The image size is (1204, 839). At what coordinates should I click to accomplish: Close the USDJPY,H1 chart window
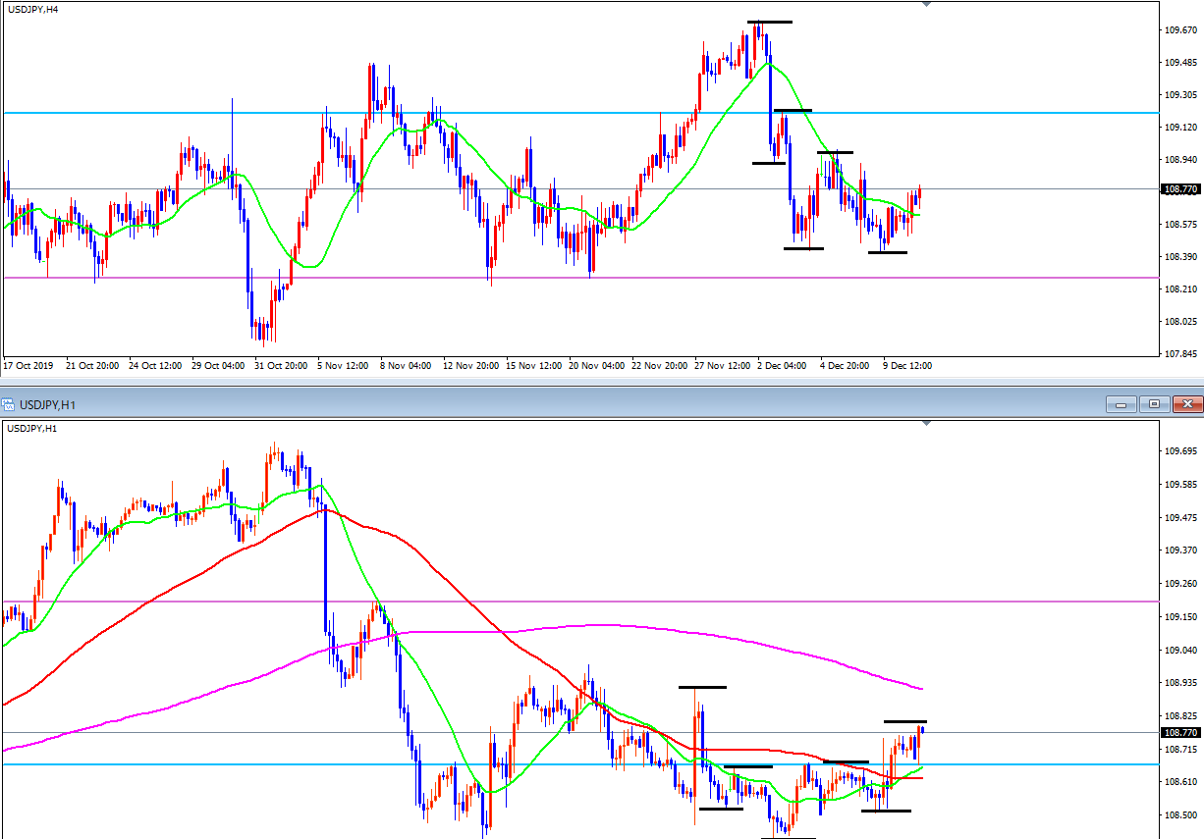pos(1187,403)
